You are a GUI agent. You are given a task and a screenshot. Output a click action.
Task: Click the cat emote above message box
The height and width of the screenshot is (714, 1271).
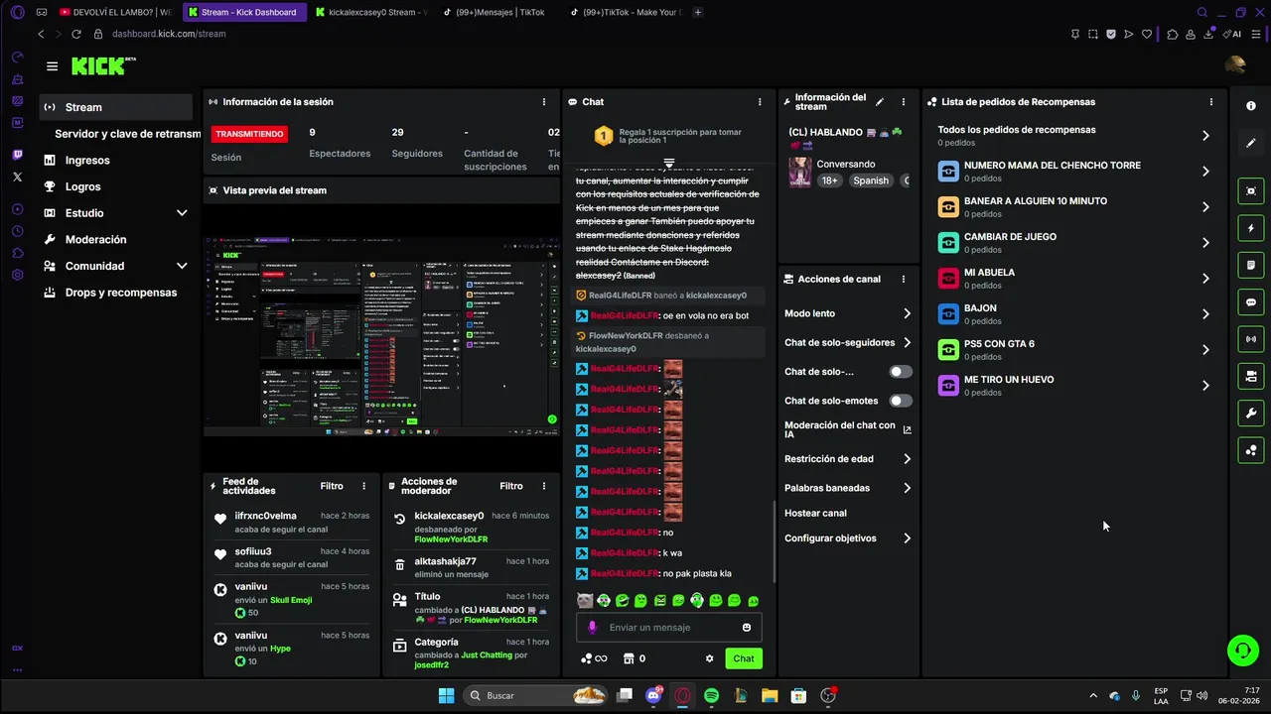click(585, 601)
